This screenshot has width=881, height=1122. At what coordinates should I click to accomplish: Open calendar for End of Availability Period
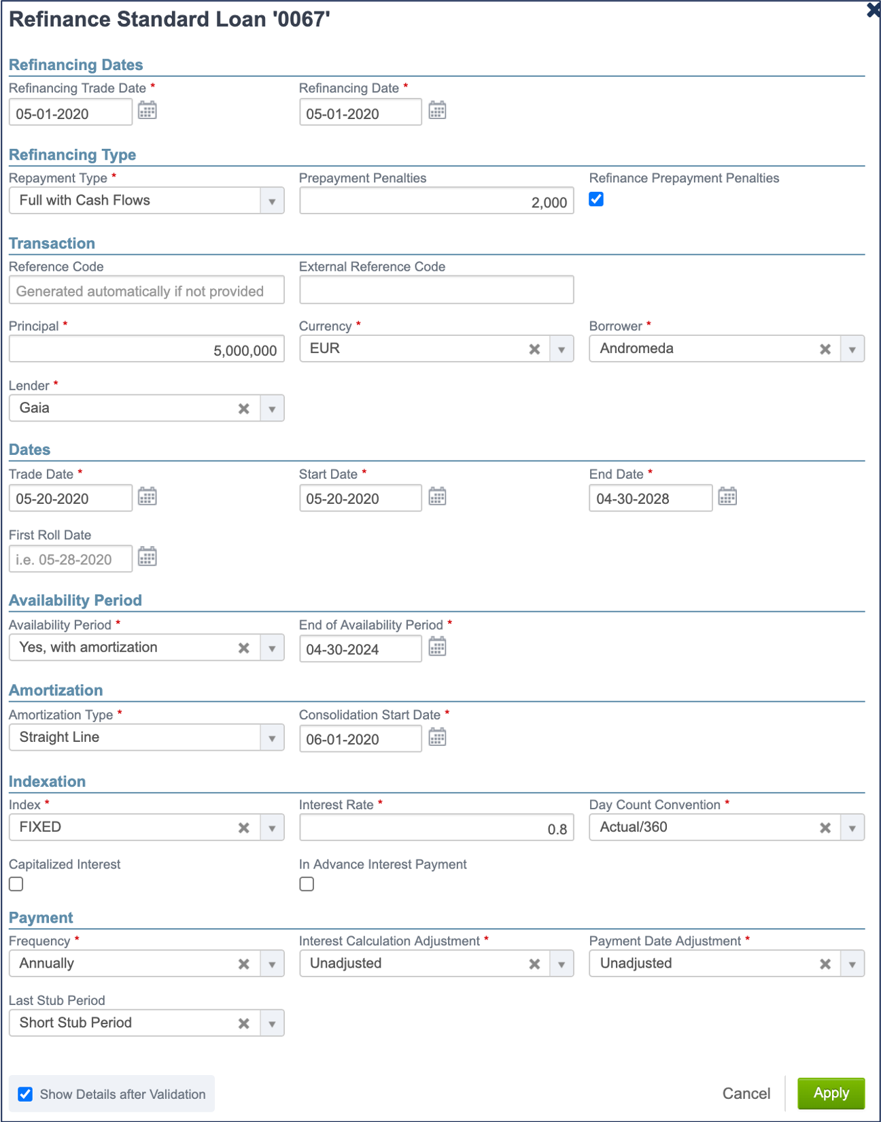coord(438,647)
